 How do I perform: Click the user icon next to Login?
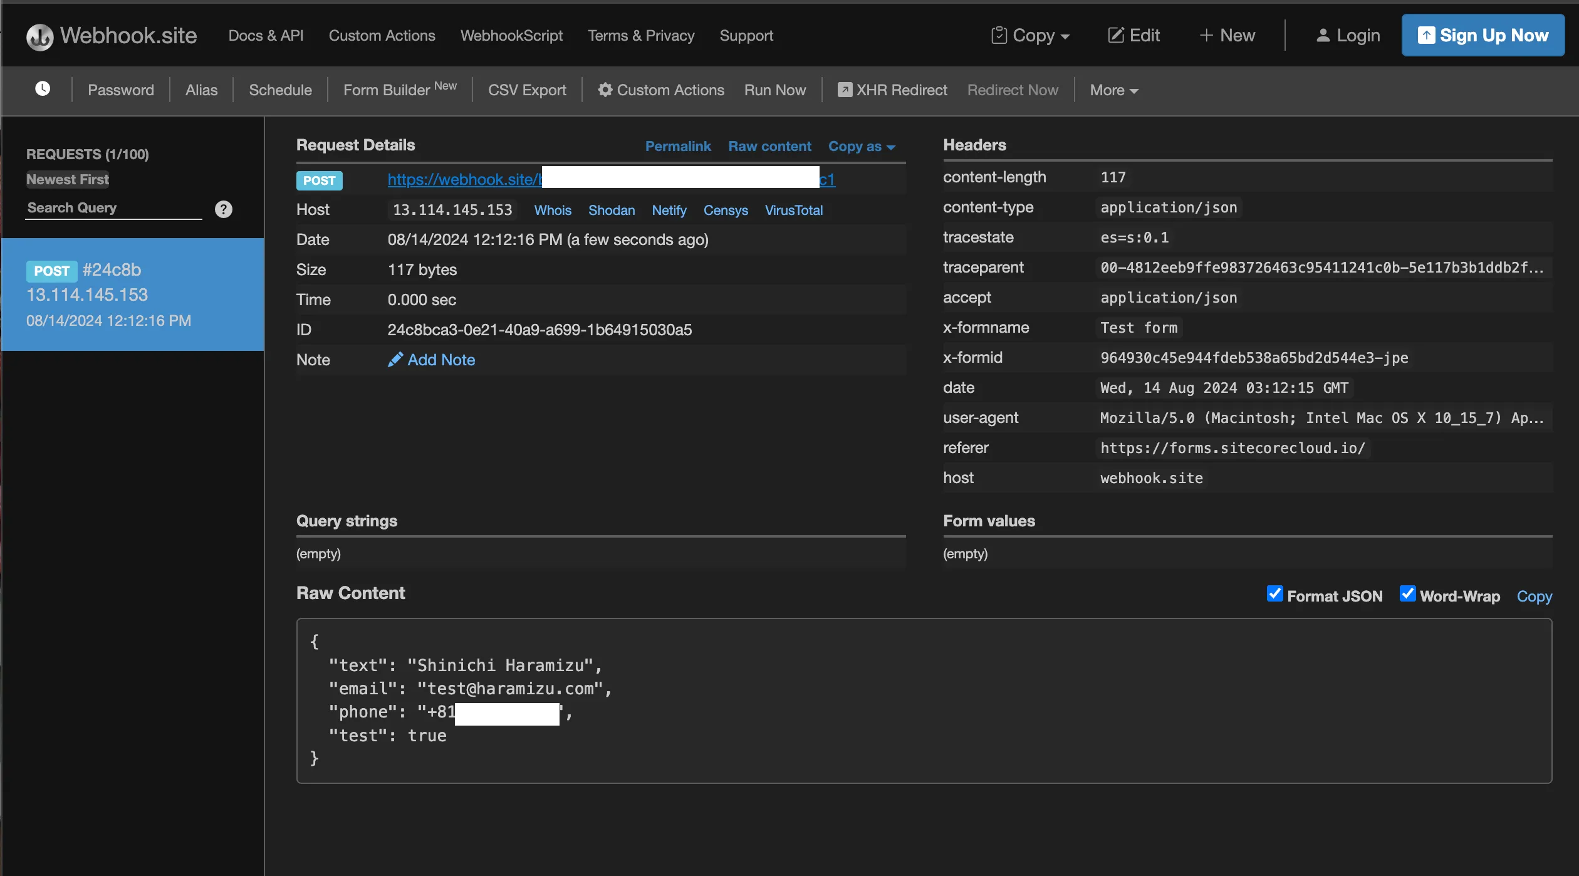[1323, 36]
